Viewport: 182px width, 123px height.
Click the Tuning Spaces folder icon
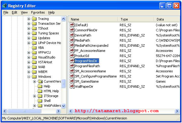(34, 33)
